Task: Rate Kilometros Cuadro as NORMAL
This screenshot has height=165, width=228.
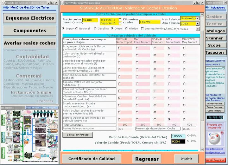Action: pyautogui.click(x=155, y=98)
